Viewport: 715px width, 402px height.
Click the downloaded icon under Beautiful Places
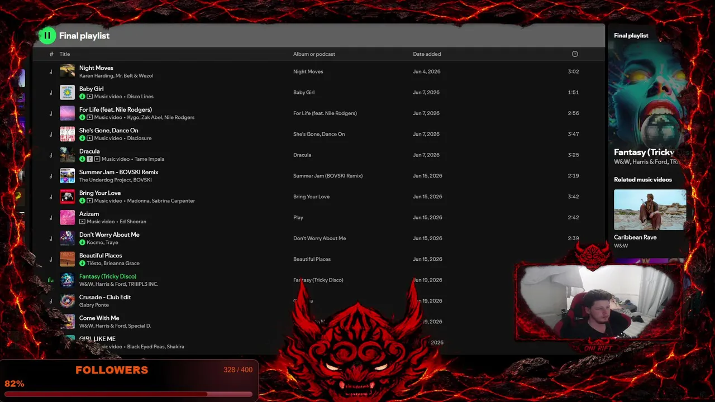point(82,263)
